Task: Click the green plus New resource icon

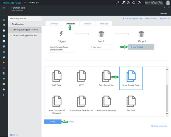Action: point(4,13)
